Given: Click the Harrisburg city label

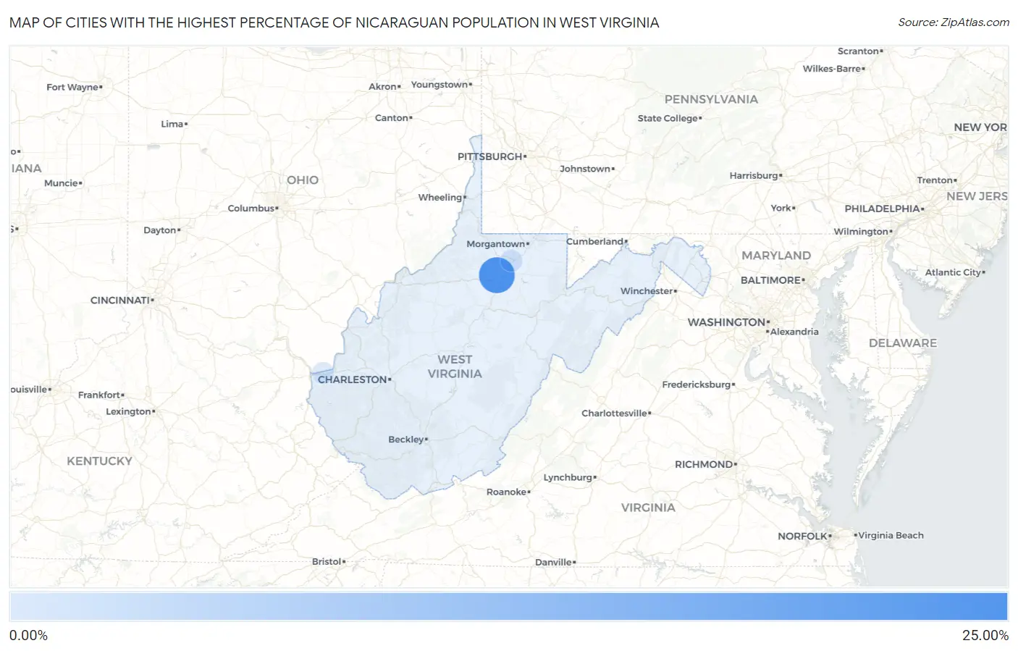Looking at the screenshot, I should pos(754,176).
